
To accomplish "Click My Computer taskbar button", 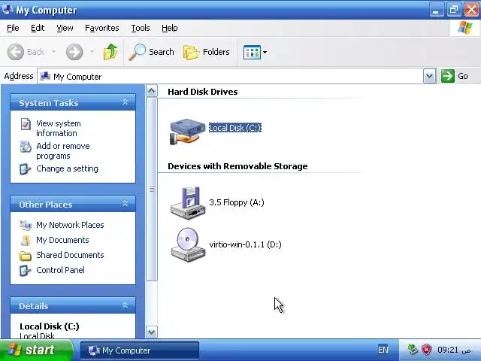I will [140, 350].
